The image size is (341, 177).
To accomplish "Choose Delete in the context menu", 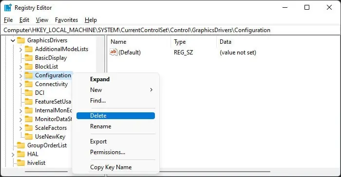I will pos(116,116).
